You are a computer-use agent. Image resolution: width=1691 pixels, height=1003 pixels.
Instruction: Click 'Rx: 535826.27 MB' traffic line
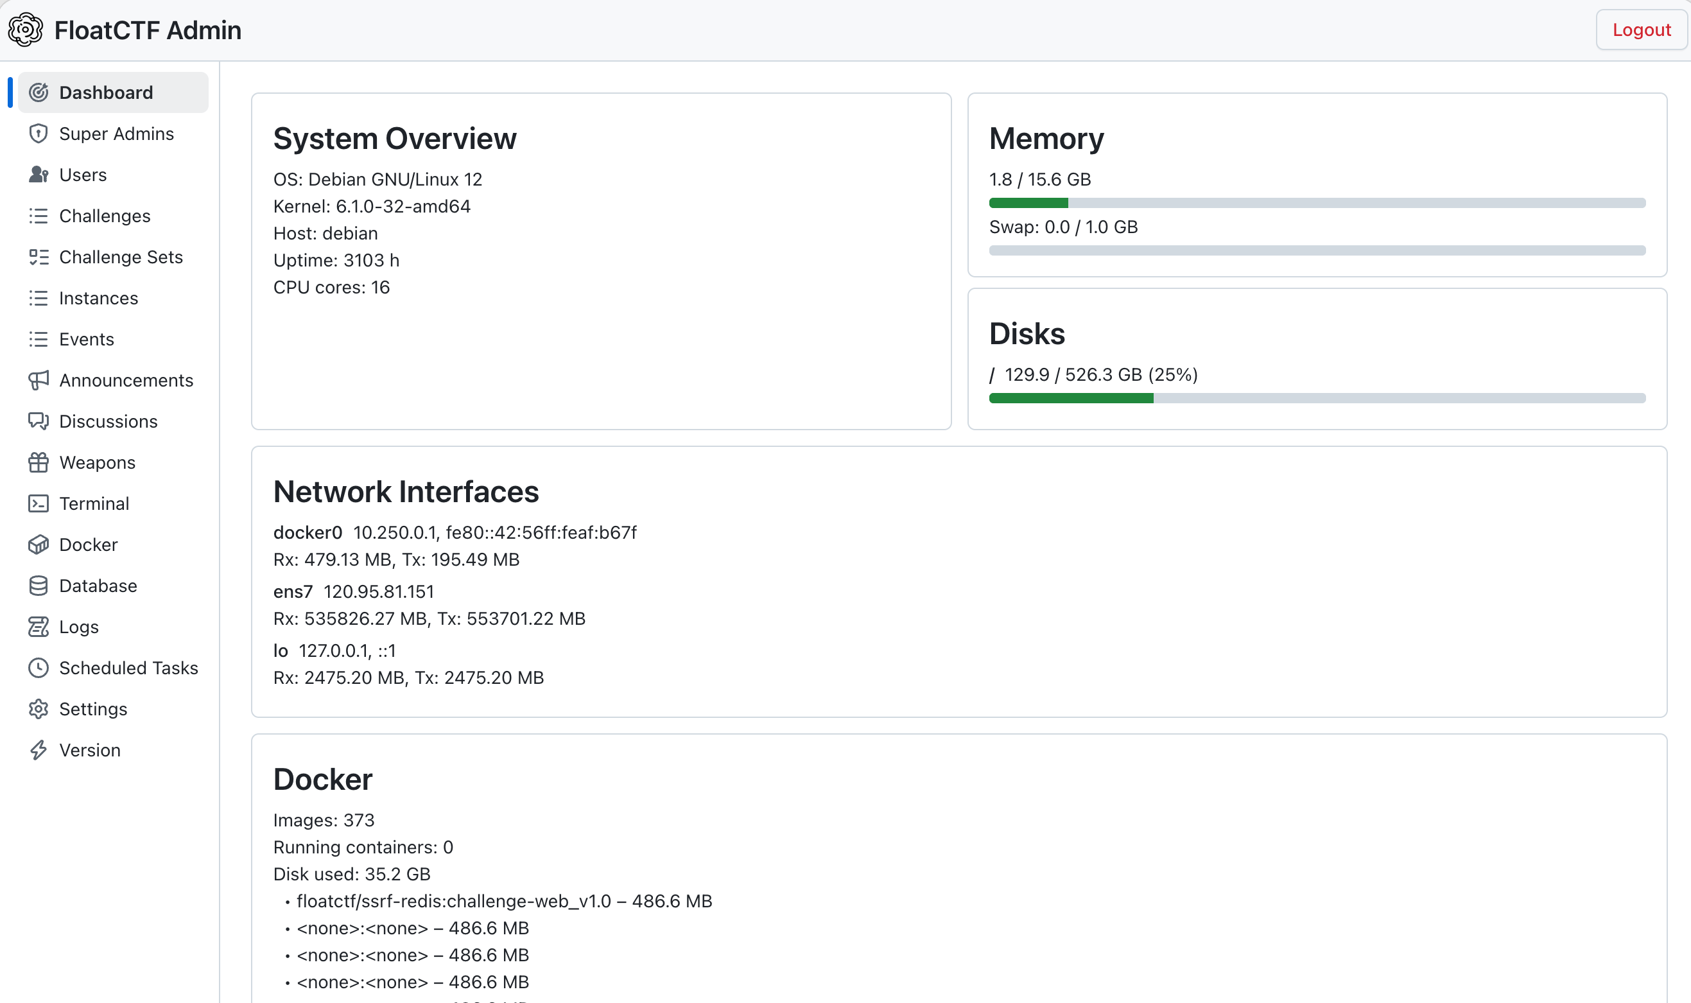coord(429,619)
